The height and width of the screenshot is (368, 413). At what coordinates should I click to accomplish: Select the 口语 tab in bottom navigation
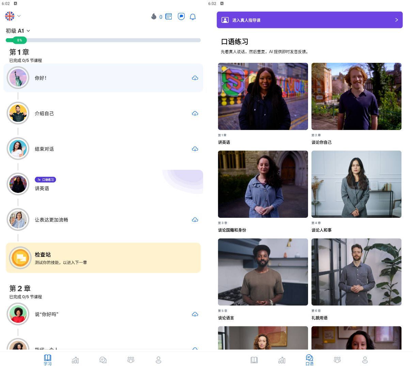[309, 360]
